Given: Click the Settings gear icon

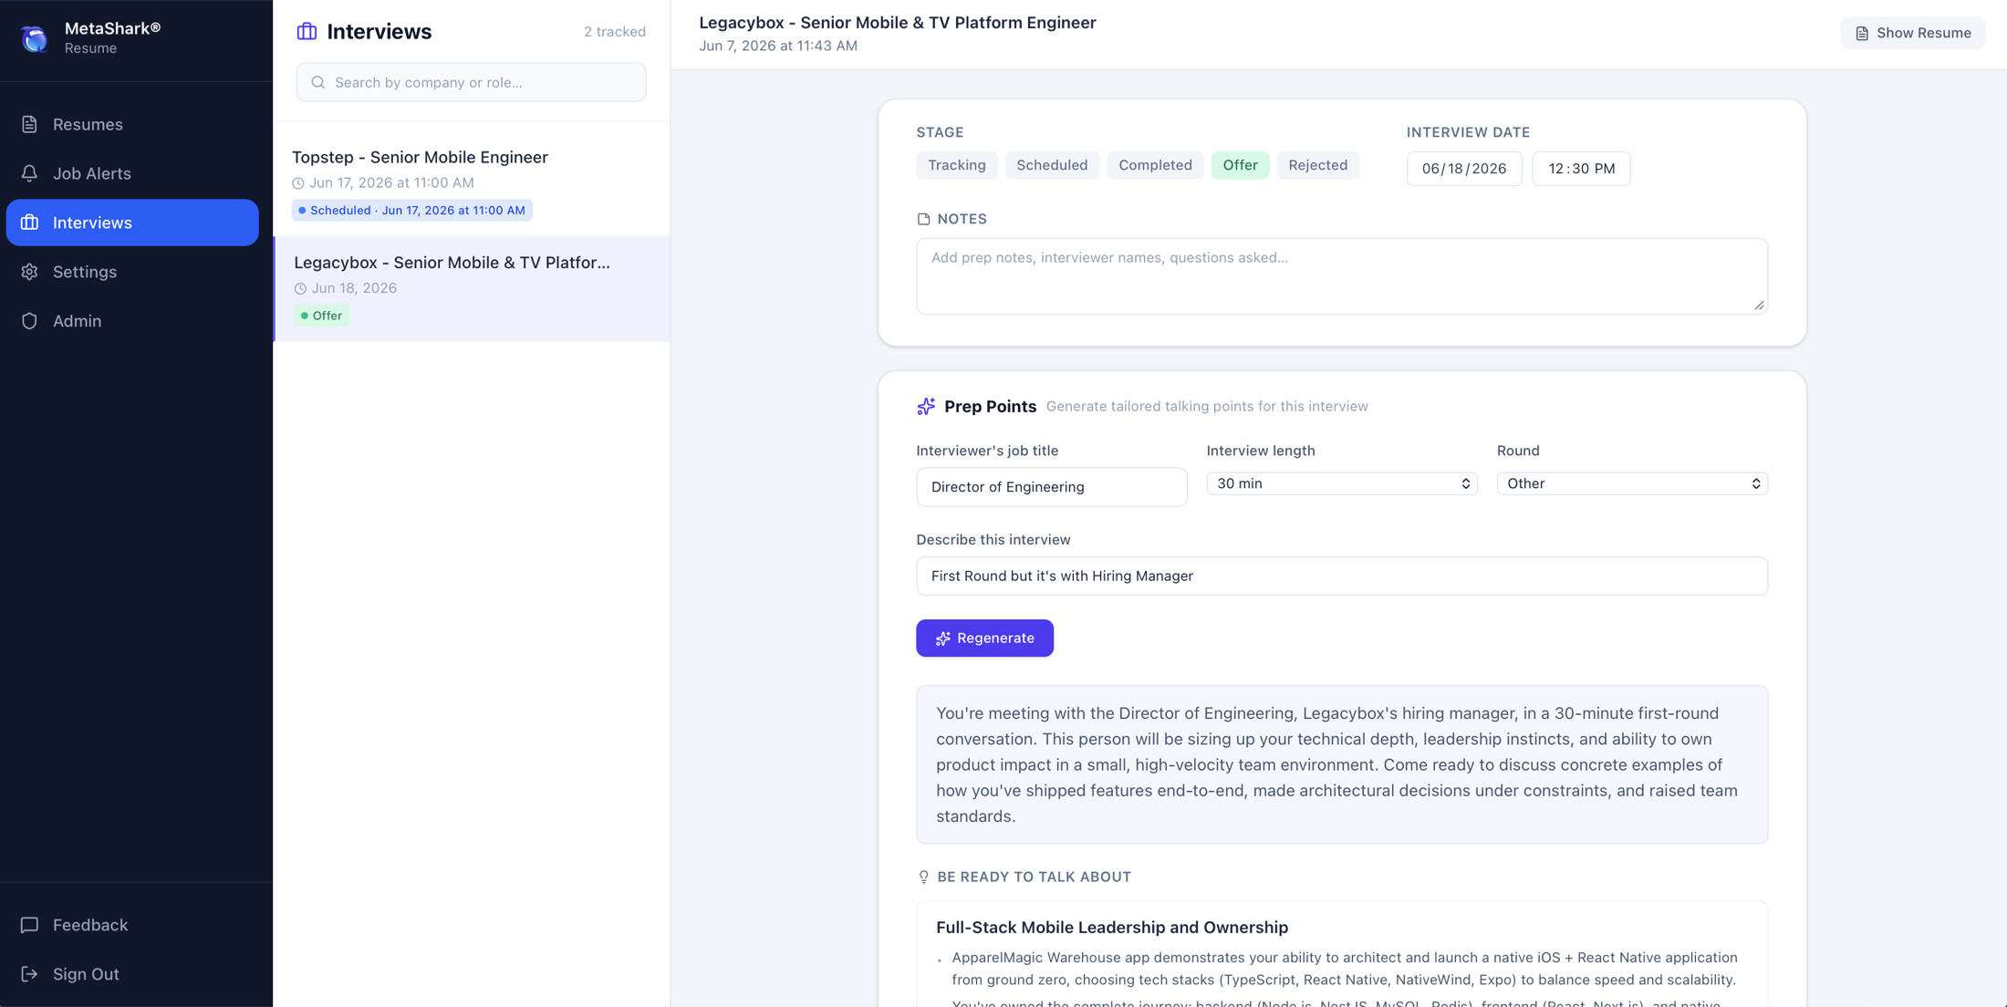Looking at the screenshot, I should [x=29, y=272].
